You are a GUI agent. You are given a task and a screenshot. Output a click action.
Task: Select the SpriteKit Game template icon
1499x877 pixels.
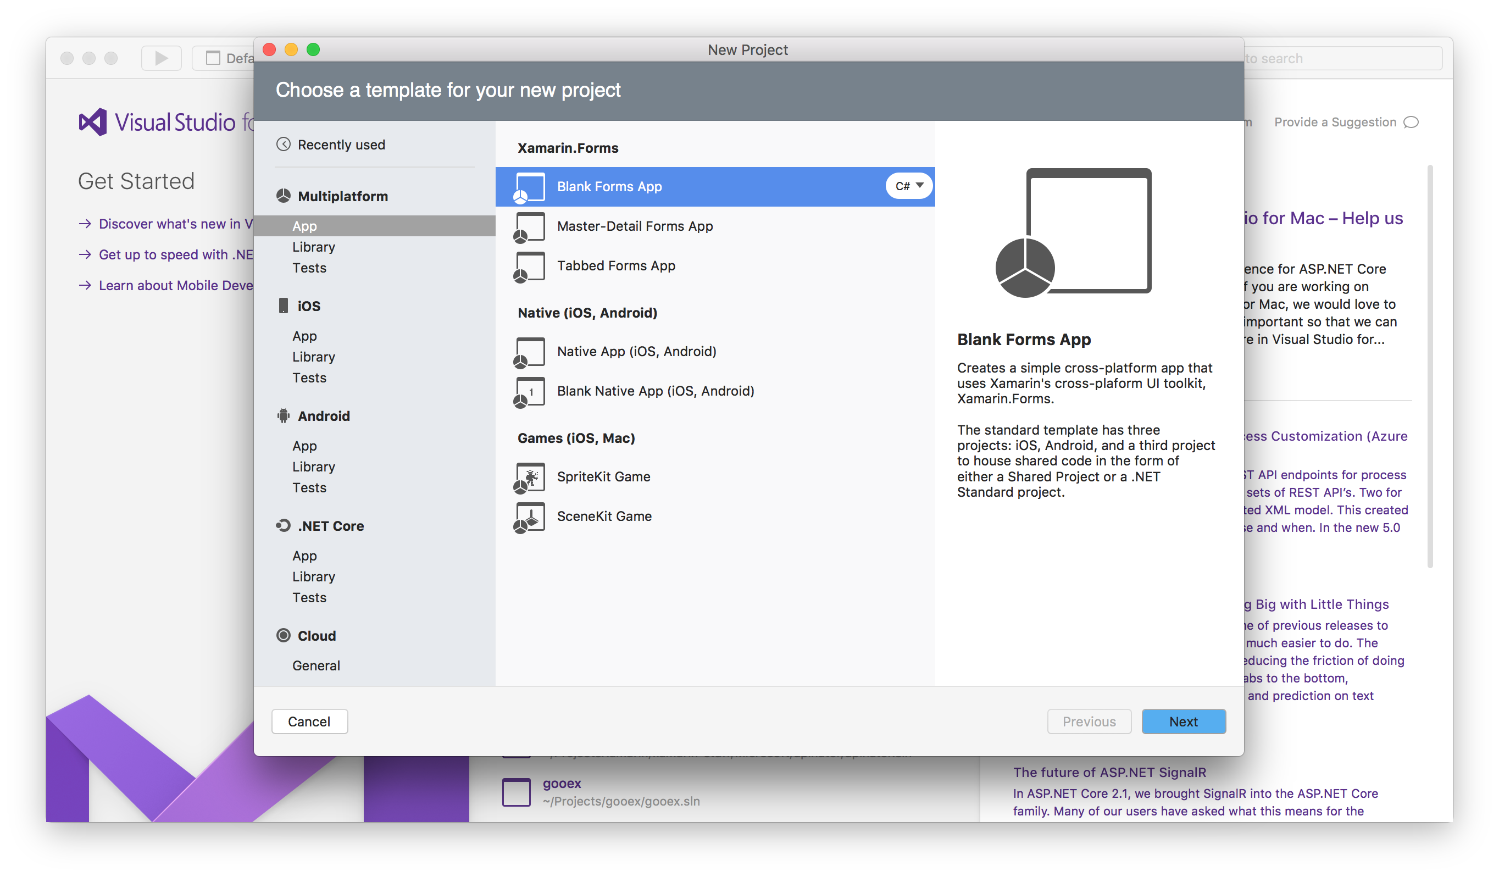(529, 478)
